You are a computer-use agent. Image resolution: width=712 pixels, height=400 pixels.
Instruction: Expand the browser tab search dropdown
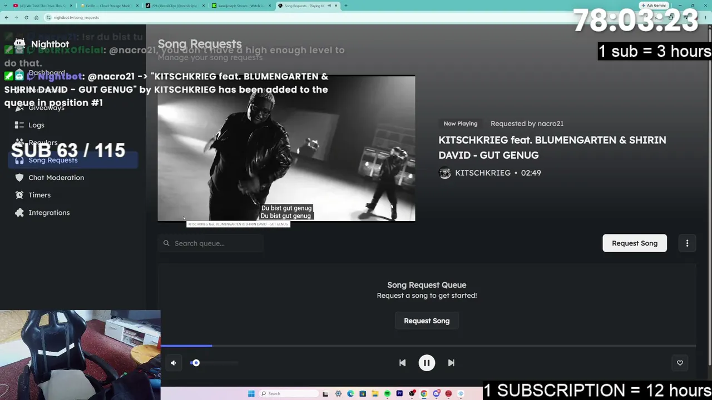pos(5,6)
